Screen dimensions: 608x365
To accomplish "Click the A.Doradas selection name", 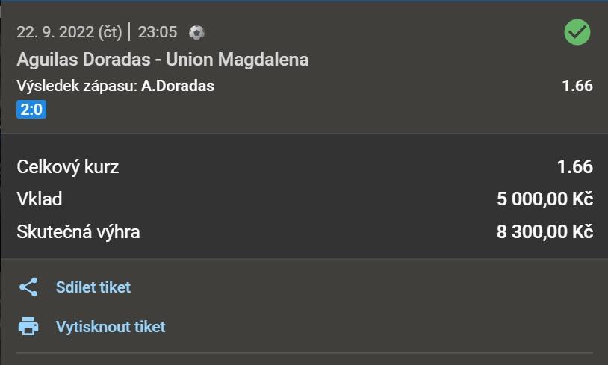I will pyautogui.click(x=178, y=86).
